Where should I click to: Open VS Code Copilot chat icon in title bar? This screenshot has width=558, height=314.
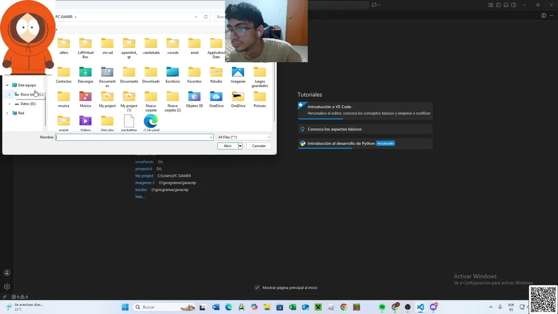[x=374, y=5]
